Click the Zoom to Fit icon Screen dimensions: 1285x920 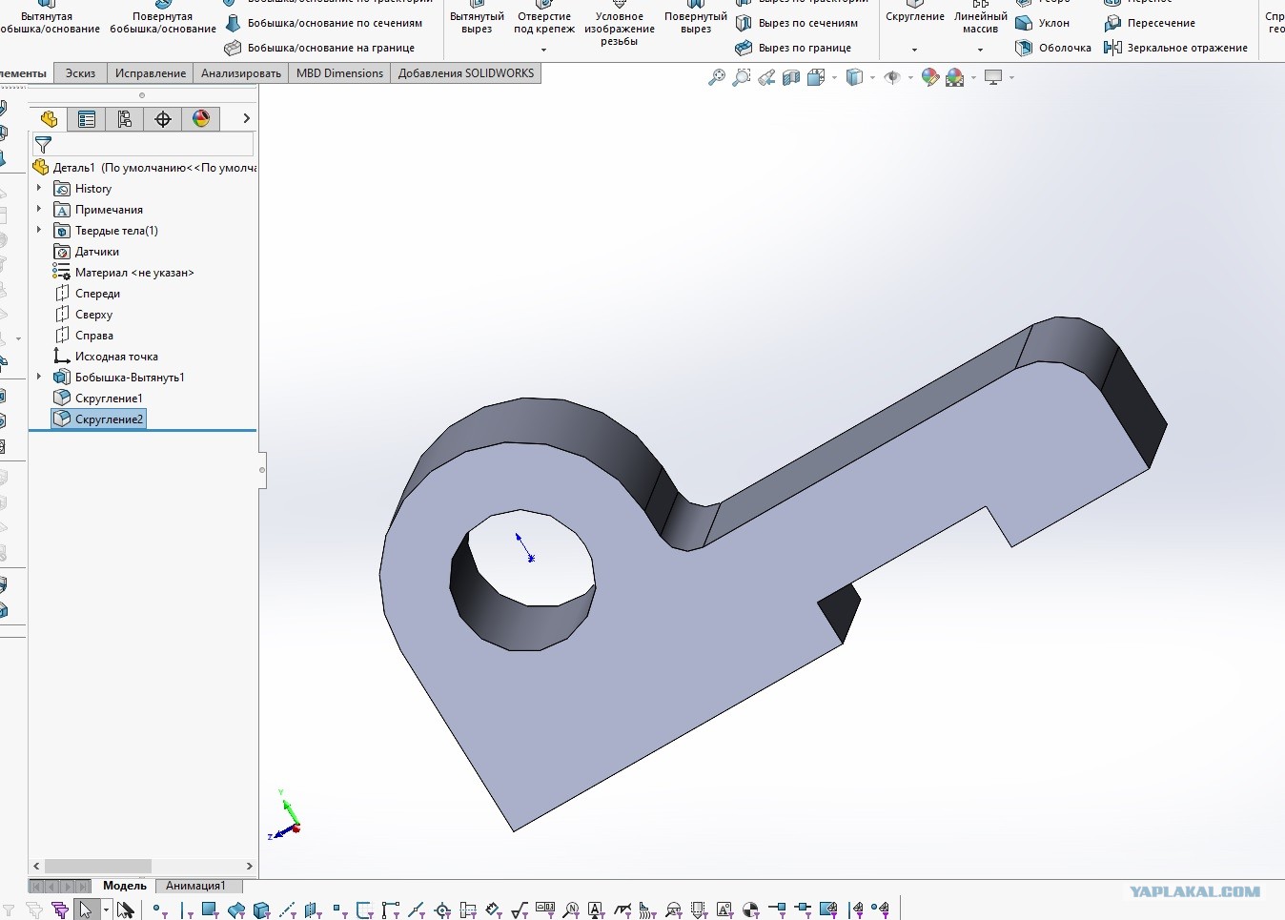click(717, 77)
